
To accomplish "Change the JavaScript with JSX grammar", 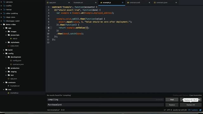I will [x=180, y=110].
